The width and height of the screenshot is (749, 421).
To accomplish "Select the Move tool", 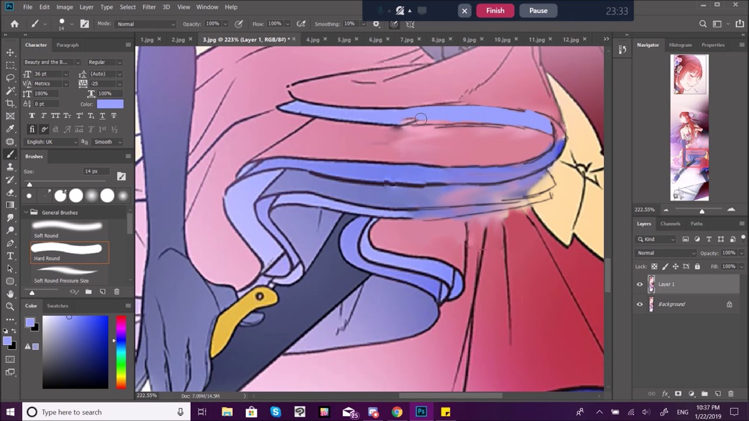I will pyautogui.click(x=10, y=53).
